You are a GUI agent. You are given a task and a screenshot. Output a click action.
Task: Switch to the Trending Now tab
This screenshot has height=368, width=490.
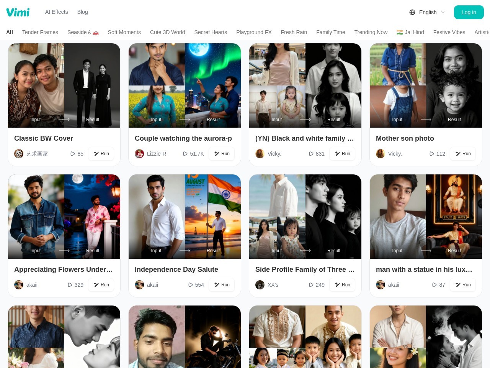point(371,32)
